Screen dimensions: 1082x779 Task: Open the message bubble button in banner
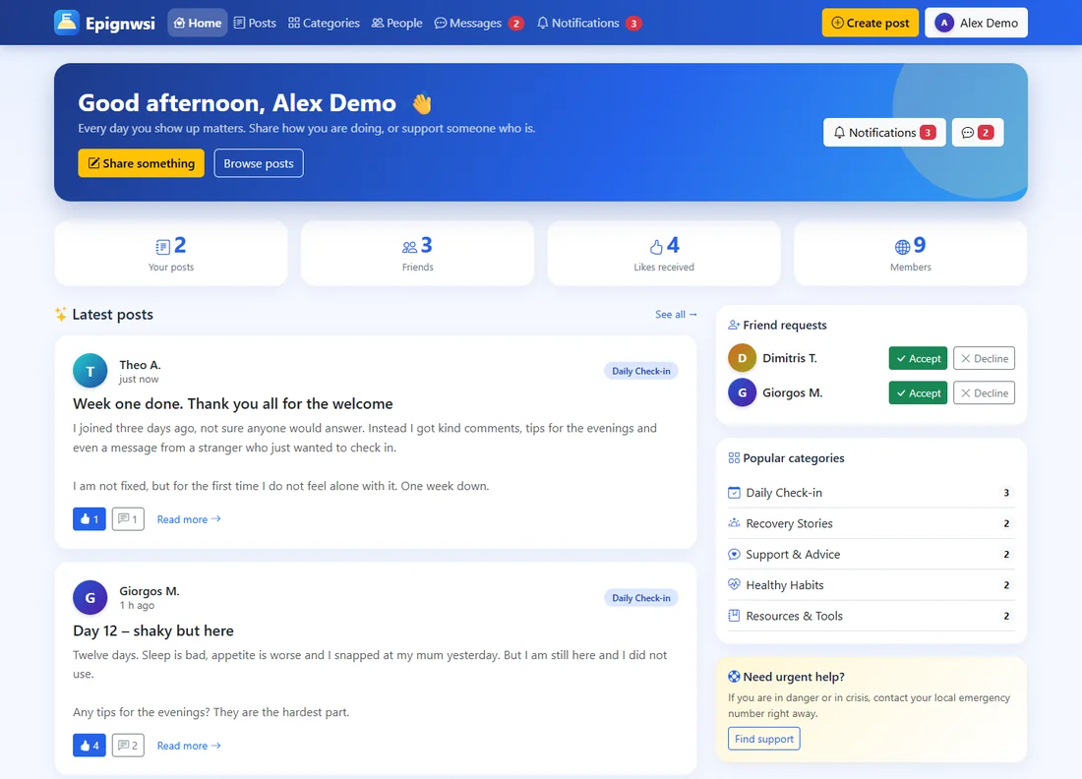click(x=977, y=133)
